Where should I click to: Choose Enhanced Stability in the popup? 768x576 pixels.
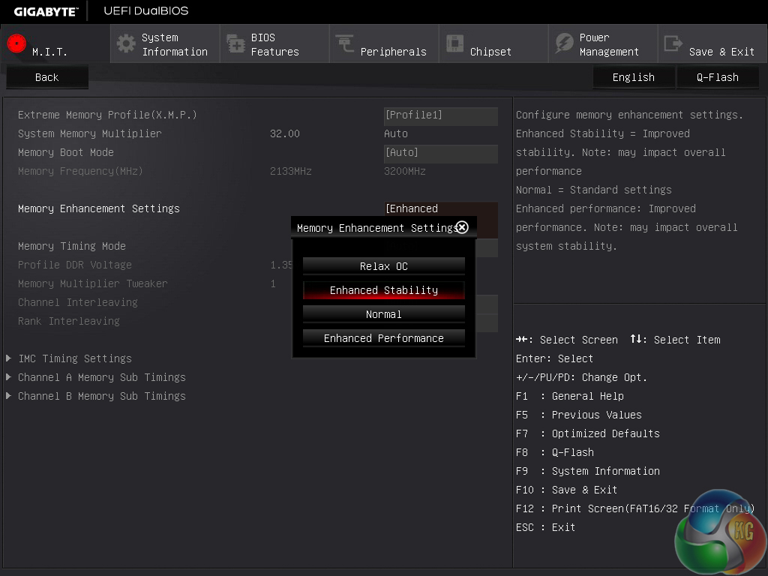pyautogui.click(x=384, y=290)
